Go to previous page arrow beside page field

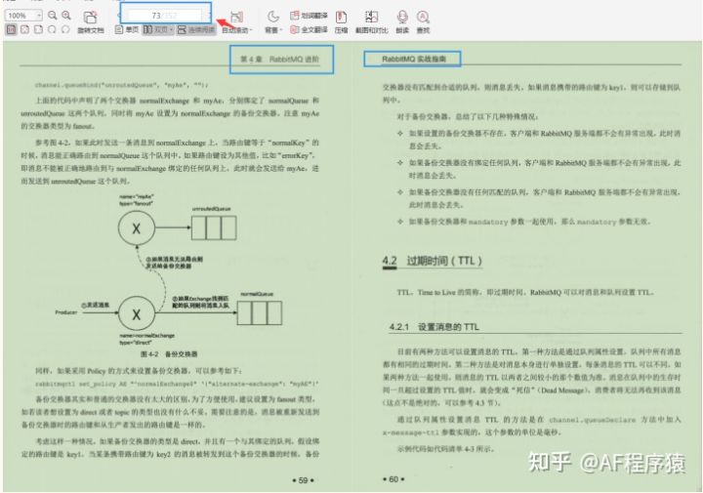click(120, 16)
